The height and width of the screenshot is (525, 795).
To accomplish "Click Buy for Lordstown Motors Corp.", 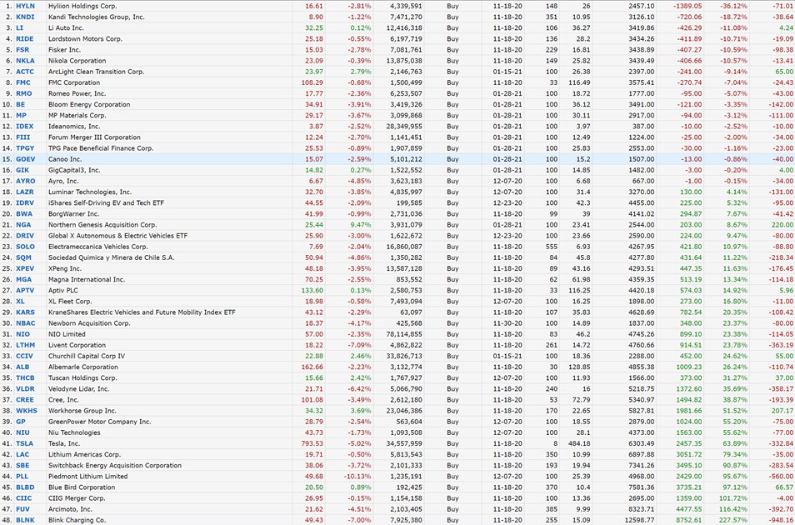I will click(452, 38).
